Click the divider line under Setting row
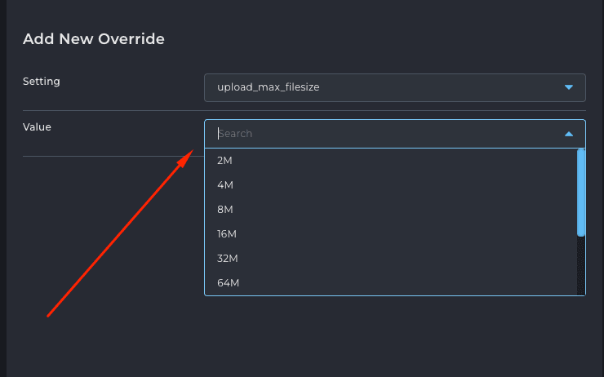Screen dimensions: 604x377 click(304, 110)
